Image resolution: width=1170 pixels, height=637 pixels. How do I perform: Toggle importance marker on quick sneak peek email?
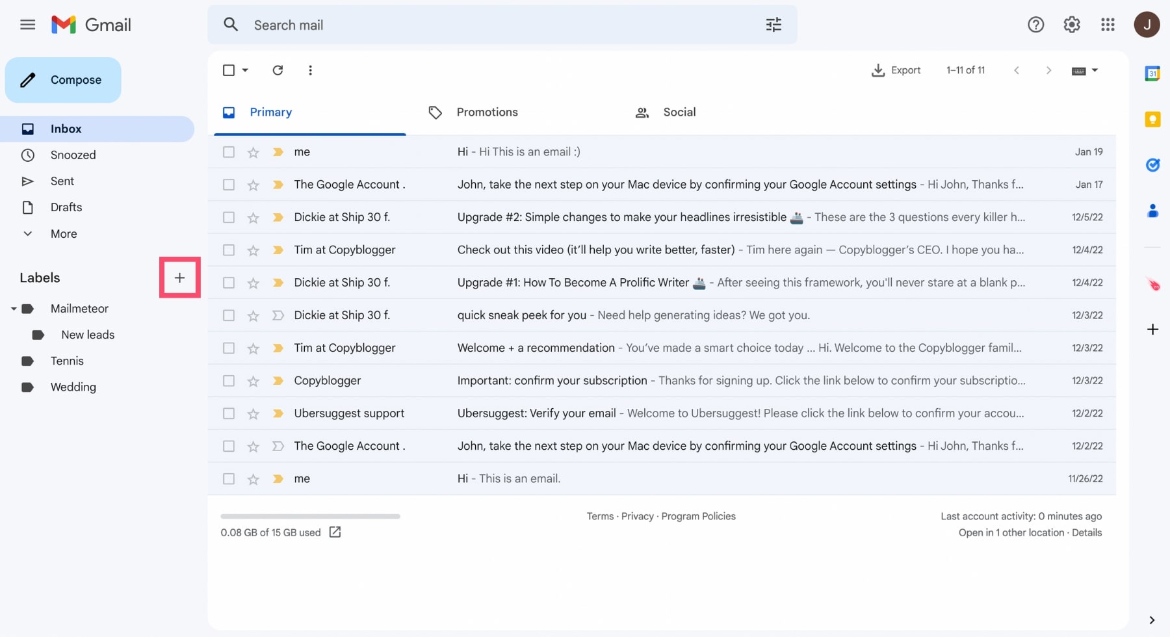[x=278, y=315]
